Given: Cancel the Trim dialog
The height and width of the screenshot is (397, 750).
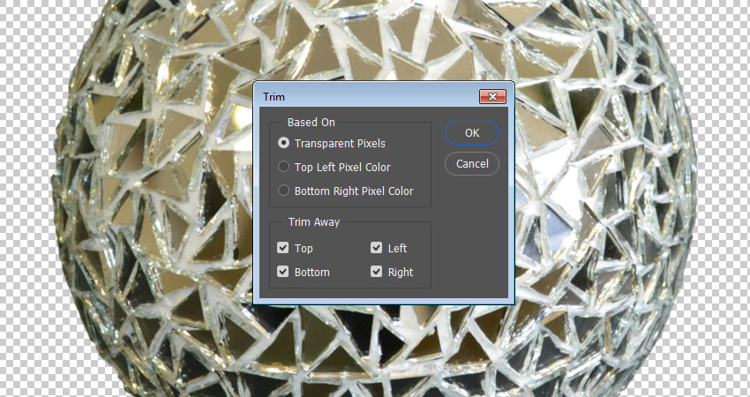Looking at the screenshot, I should click(472, 164).
